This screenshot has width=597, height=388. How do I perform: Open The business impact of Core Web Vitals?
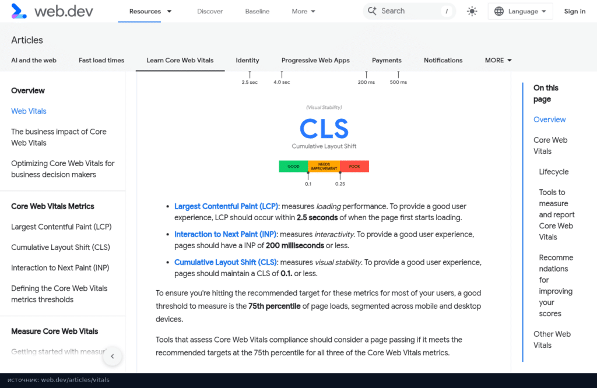coord(59,137)
